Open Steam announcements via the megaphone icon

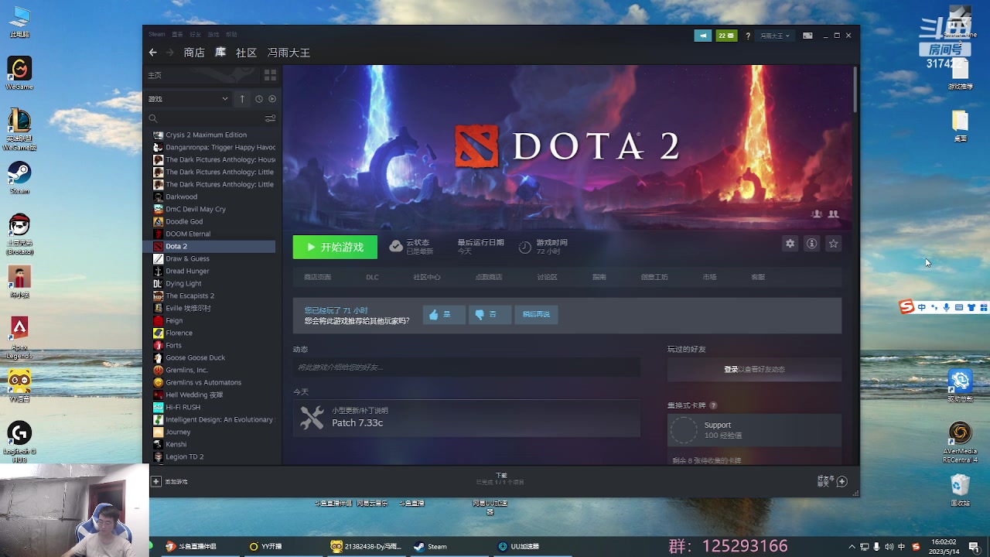coord(703,36)
